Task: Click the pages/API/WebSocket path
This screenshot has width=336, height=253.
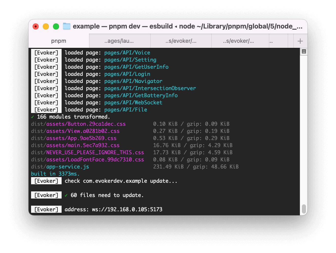Action: [133, 103]
